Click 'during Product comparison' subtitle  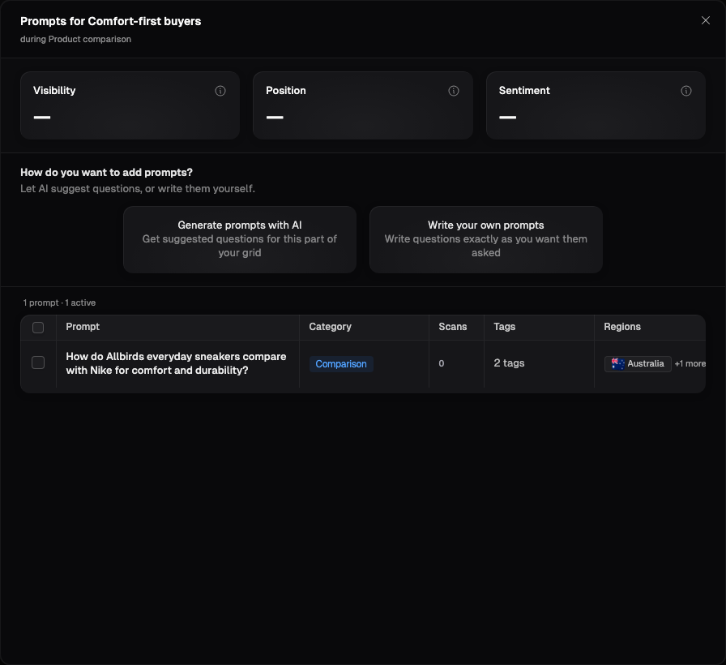[75, 40]
